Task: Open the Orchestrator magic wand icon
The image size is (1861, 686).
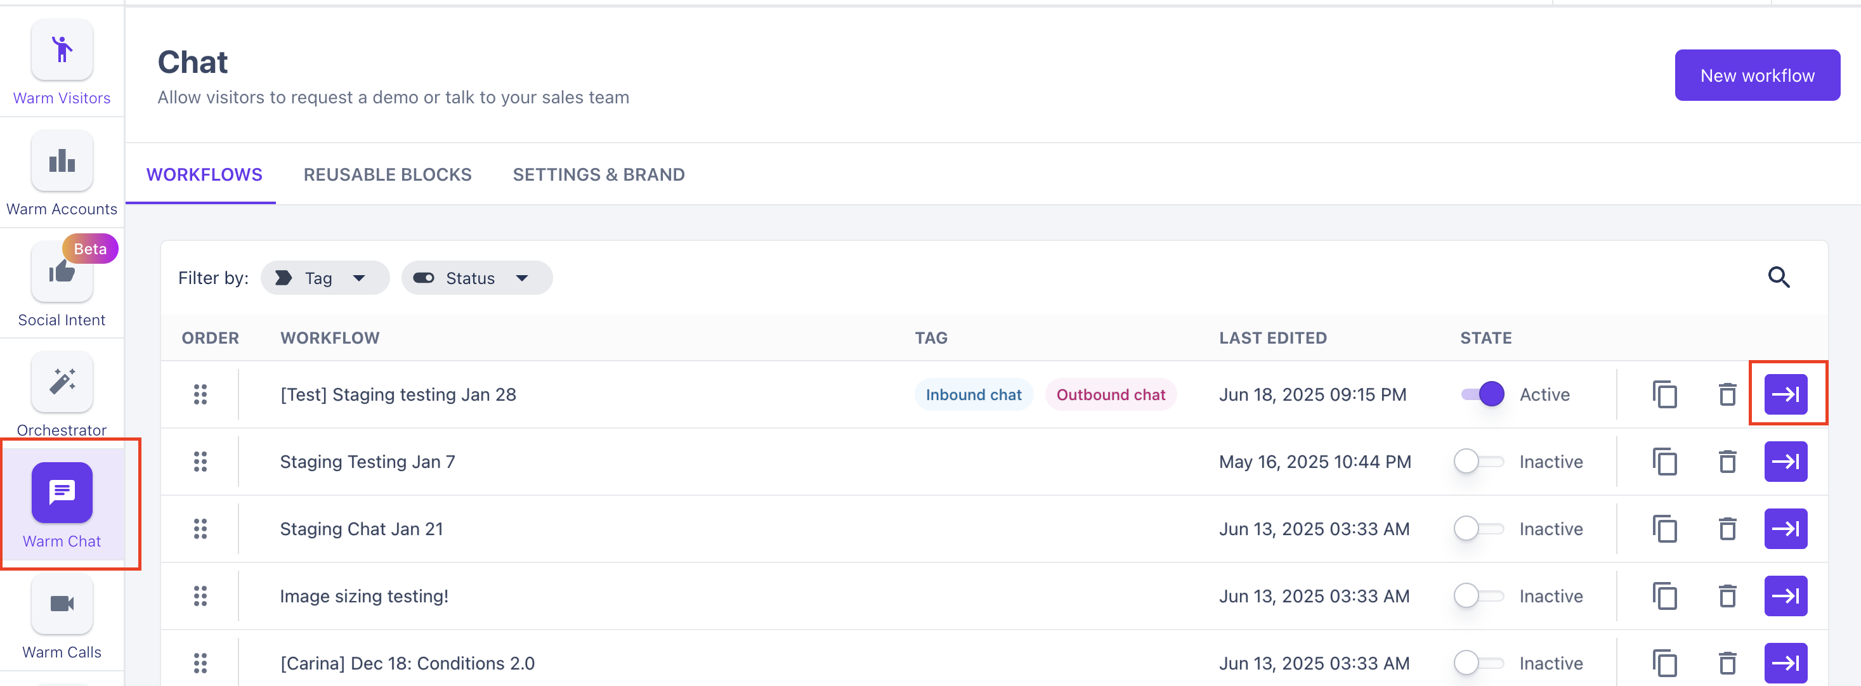Action: [x=62, y=382]
